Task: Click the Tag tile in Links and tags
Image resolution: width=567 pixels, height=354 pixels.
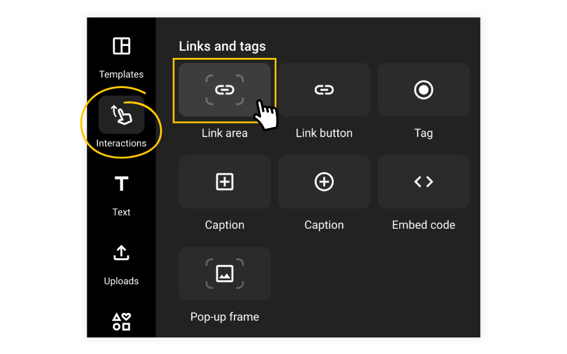Action: click(x=423, y=90)
